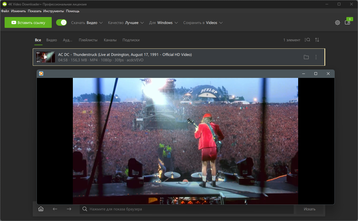Click the Вставить ссылку button
Image resolution: width=358 pixels, height=221 pixels.
coord(28,23)
